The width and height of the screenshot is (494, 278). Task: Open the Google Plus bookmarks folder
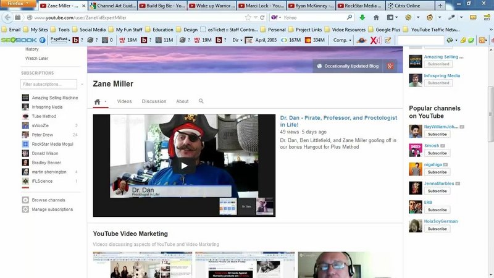(x=384, y=30)
